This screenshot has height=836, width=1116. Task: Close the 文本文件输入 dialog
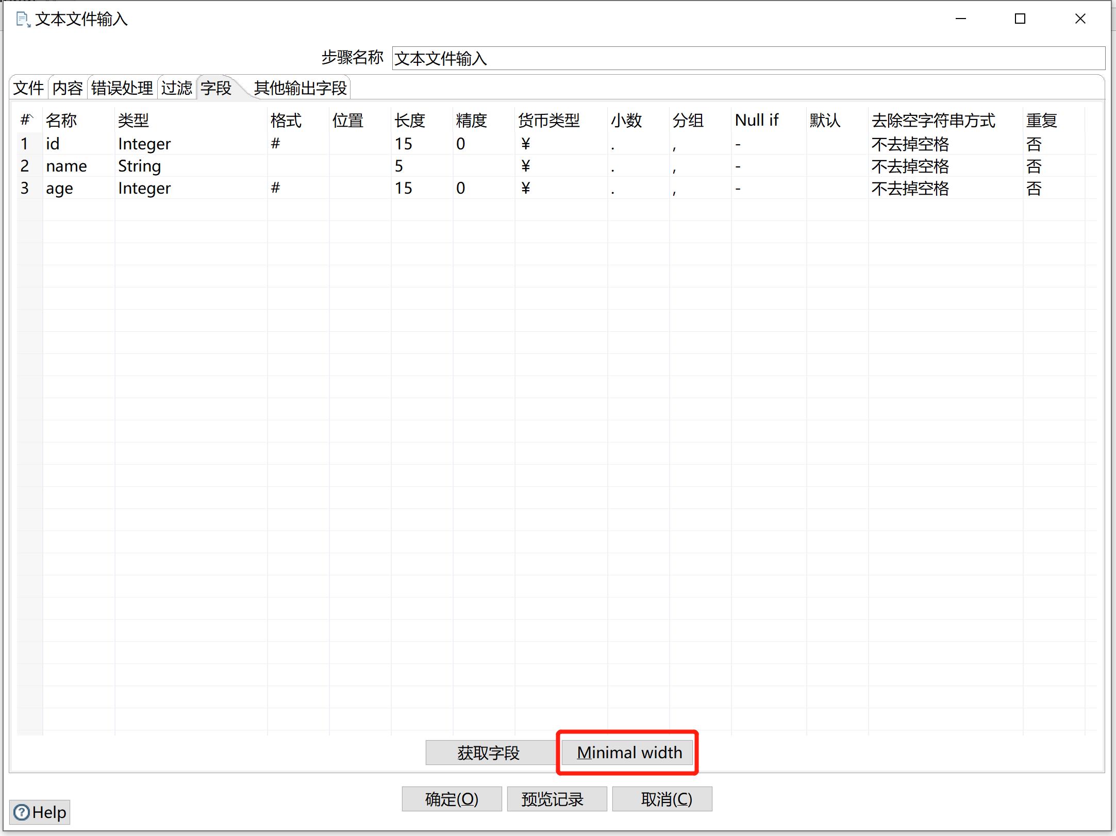1080,19
